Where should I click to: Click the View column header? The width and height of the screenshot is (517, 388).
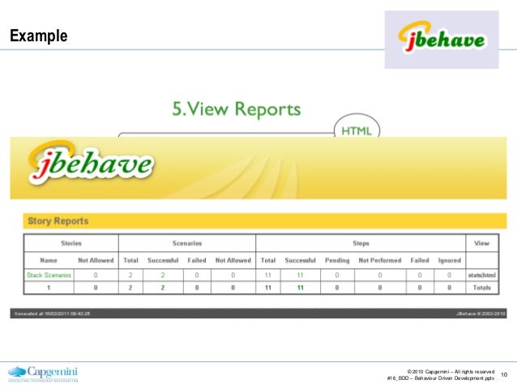[481, 243]
